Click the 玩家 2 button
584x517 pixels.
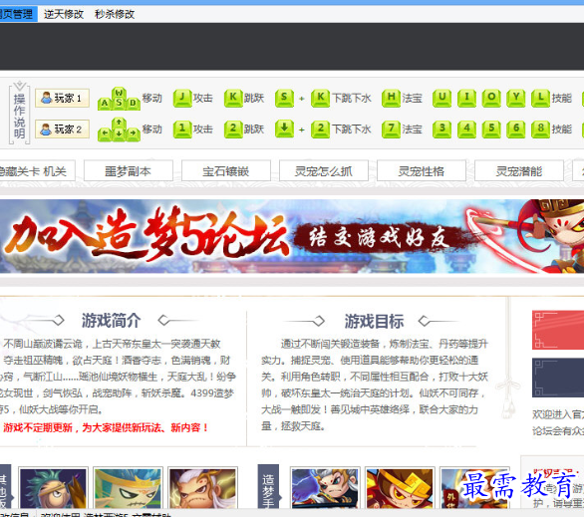coord(62,129)
